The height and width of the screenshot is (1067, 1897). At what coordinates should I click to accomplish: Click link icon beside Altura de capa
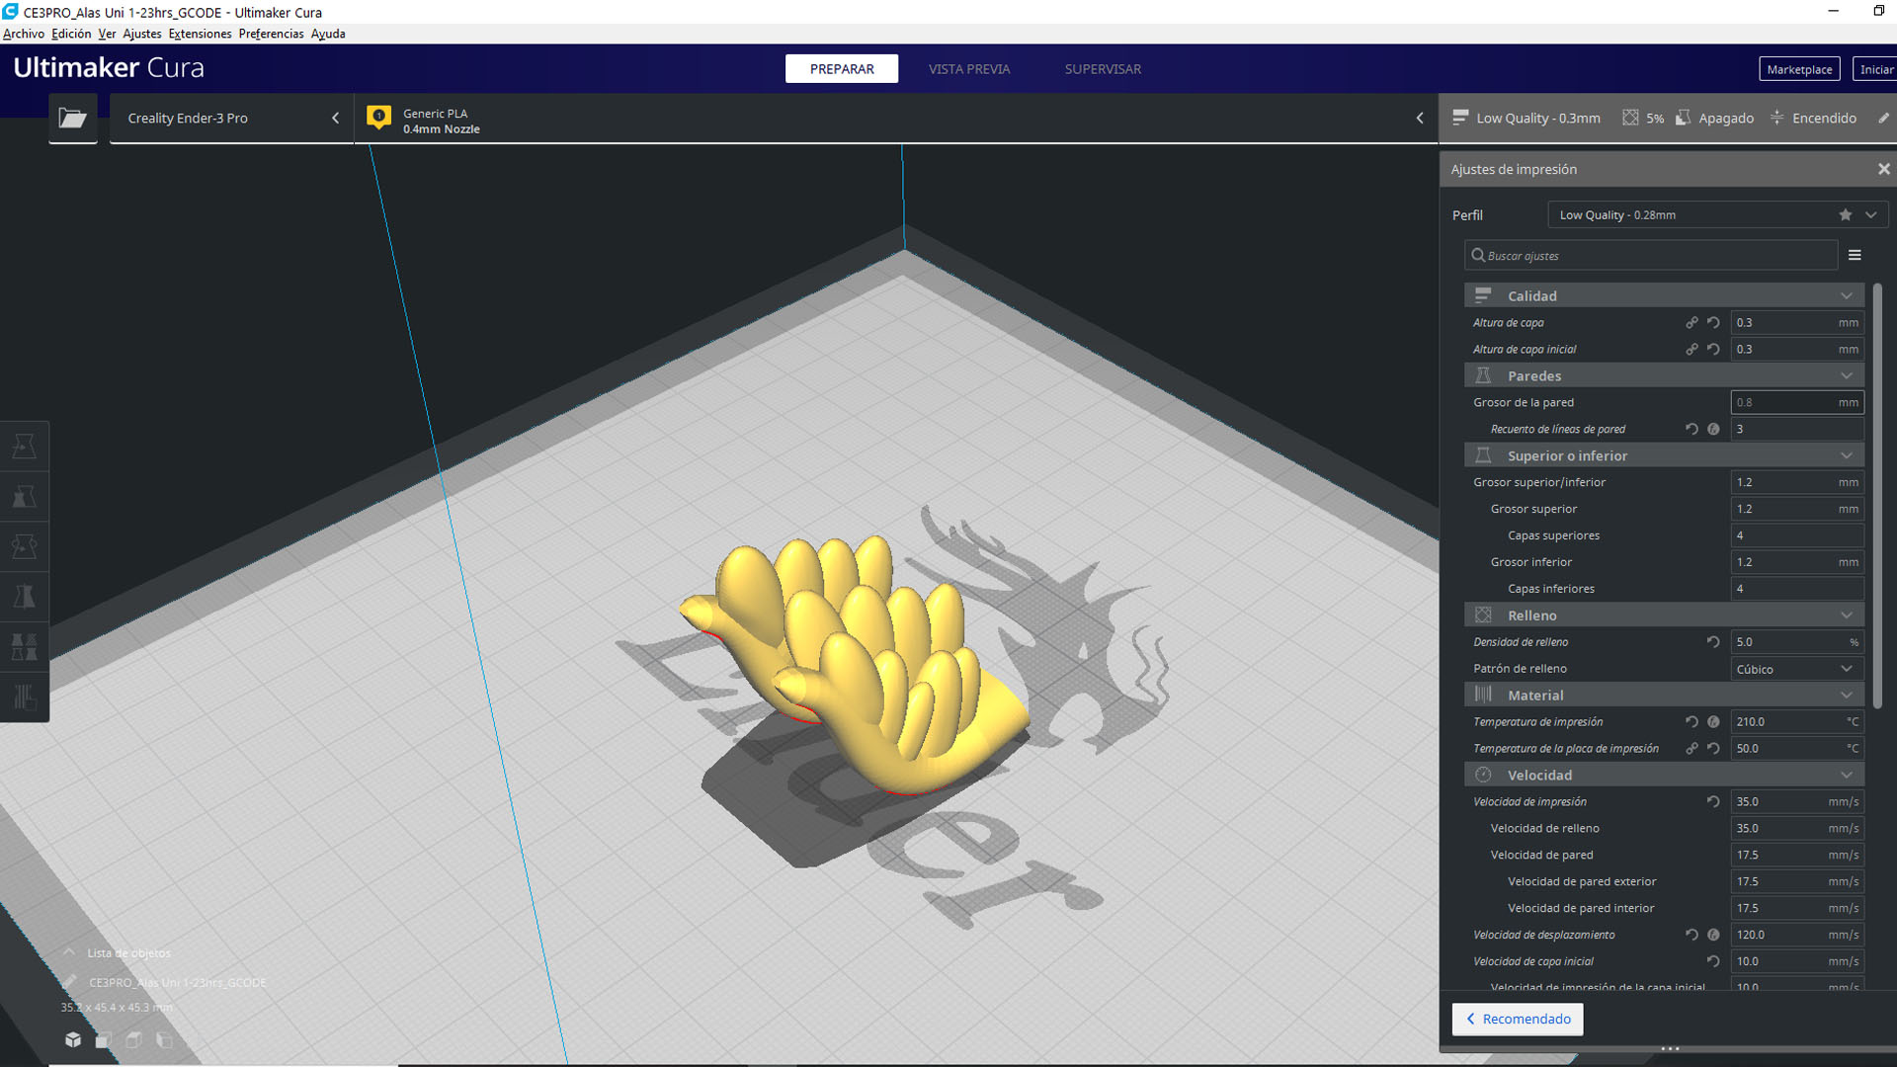click(1691, 323)
